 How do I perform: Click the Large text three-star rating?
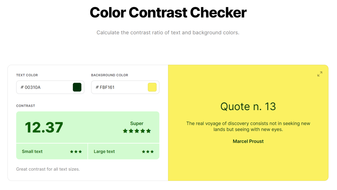coord(148,152)
